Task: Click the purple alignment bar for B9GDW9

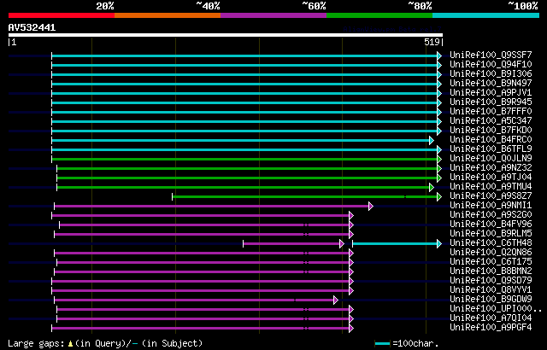Action: coord(194,300)
